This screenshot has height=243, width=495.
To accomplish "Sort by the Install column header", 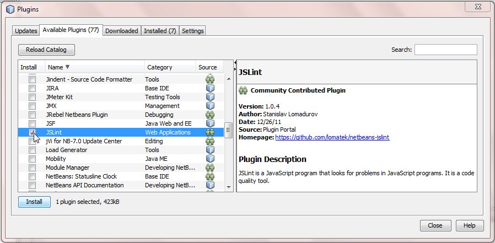I will pos(31,67).
